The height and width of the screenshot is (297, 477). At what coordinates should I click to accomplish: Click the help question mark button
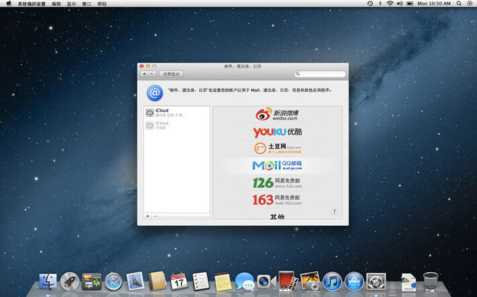tap(334, 211)
